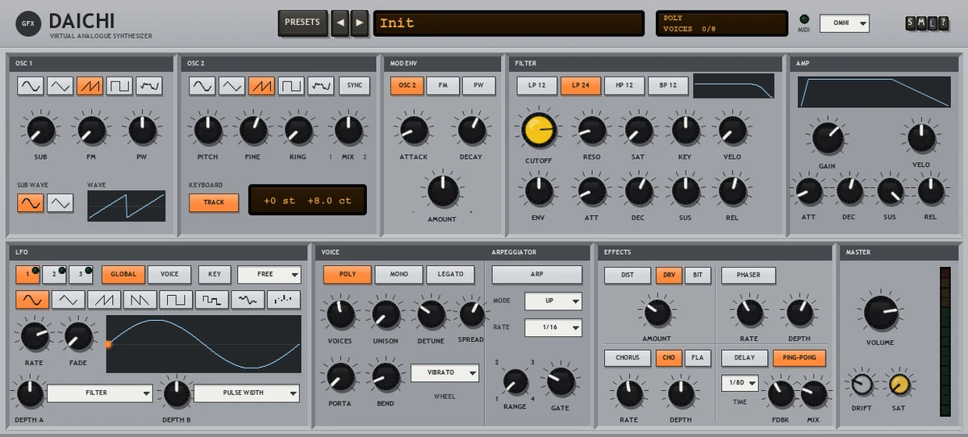The width and height of the screenshot is (968, 437).
Task: Toggle OSC 2 SYNC
Action: (354, 85)
